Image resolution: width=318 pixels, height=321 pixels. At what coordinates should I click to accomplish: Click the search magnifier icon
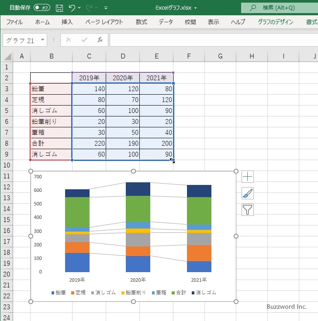(253, 8)
